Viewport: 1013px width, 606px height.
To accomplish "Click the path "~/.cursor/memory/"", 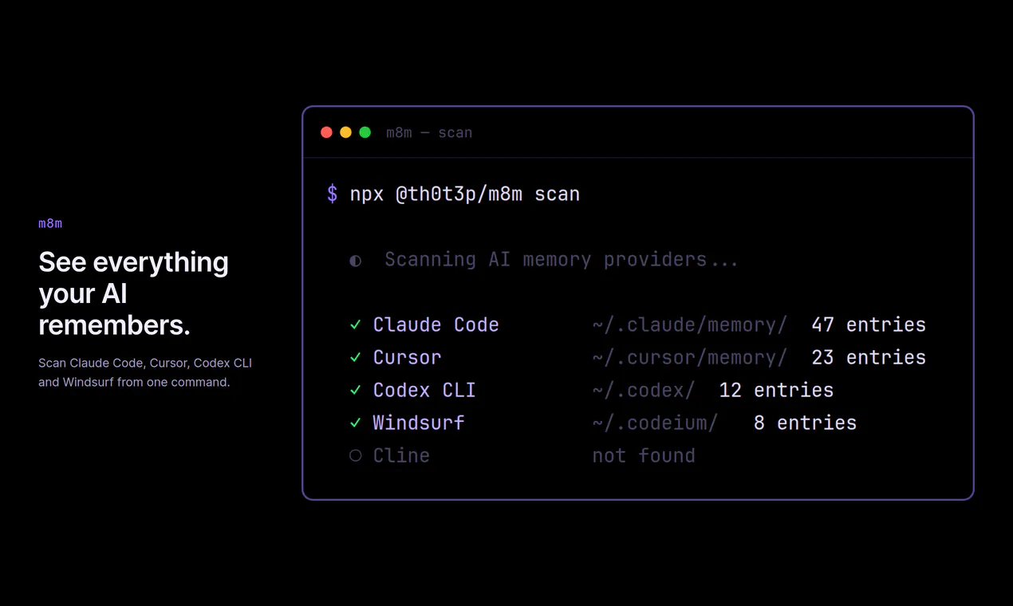I will [690, 357].
